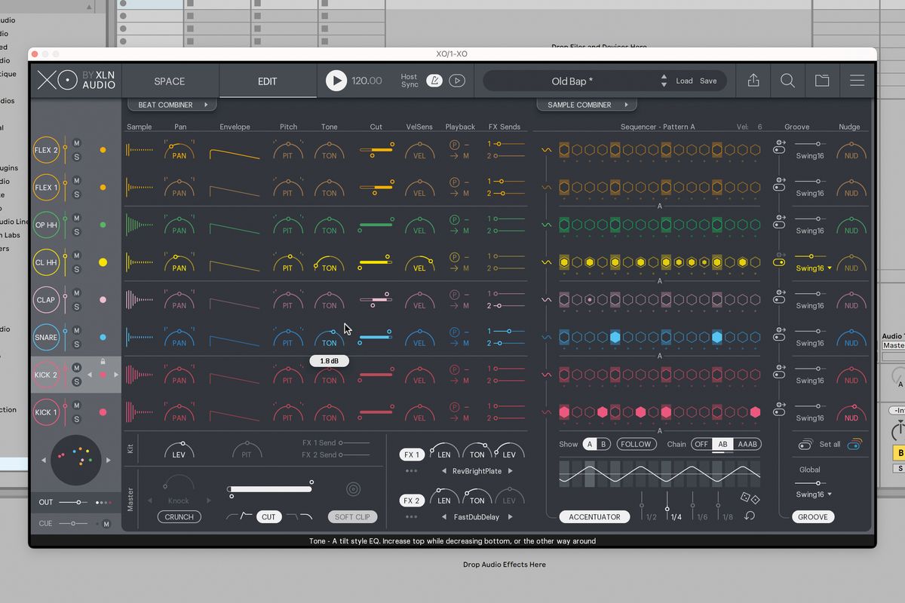Save the Old Bap preset
The height and width of the screenshot is (603, 905).
tap(708, 80)
